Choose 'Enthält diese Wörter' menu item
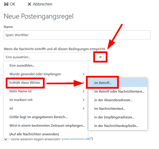The image size is (159, 149). [x=25, y=83]
